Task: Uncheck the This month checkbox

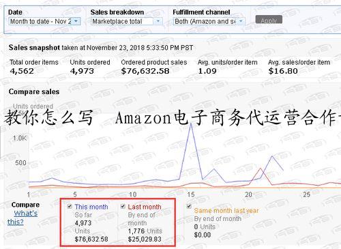Action: (70, 207)
